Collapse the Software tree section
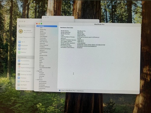 [x=36, y=80]
